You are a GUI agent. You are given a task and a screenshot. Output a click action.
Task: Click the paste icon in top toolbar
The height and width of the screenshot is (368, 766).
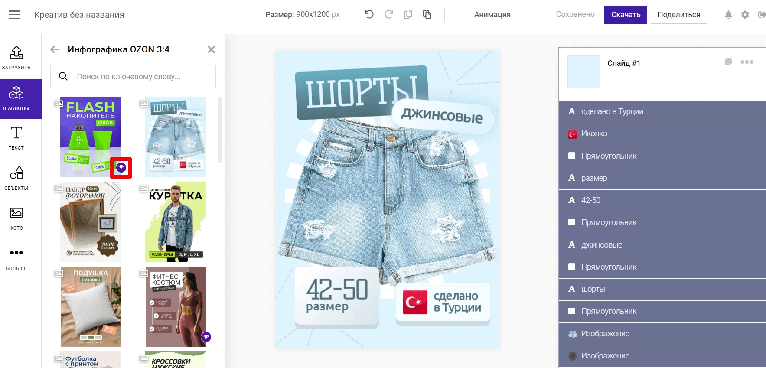tap(427, 14)
